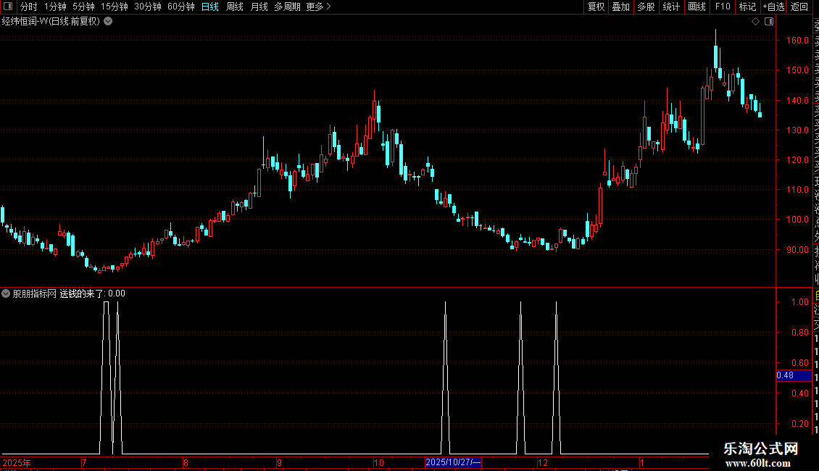The image size is (819, 471).
Task: Click the 经纬恒润-W(日线.前复权) chart title
Action: coord(51,22)
